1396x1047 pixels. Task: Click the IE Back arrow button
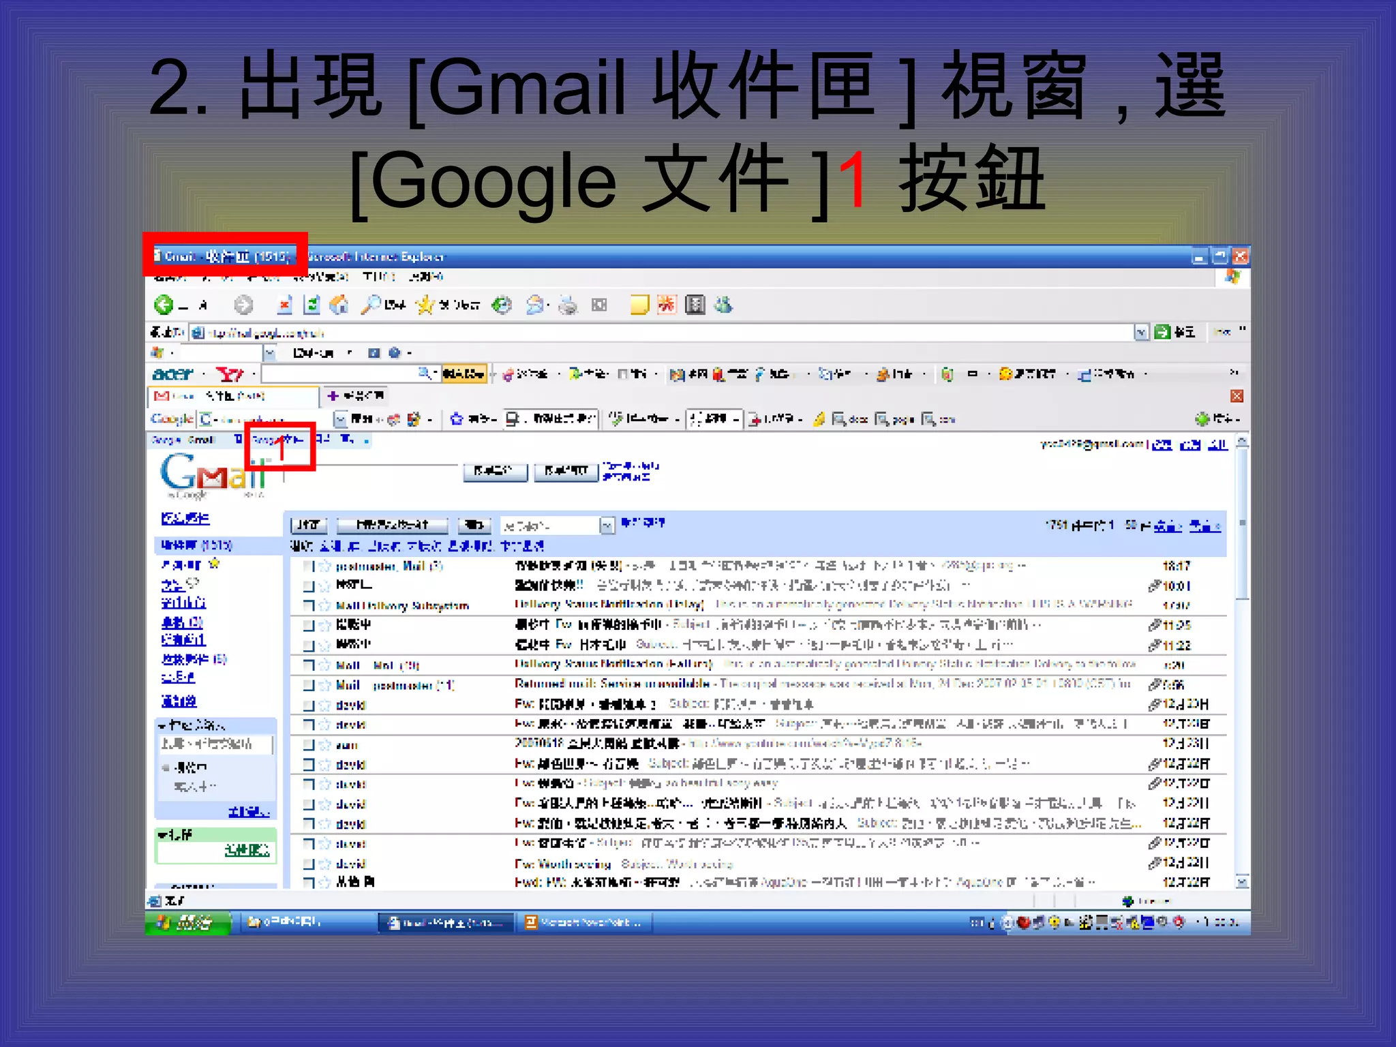[x=164, y=305]
